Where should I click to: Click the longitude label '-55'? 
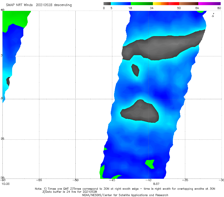click(x=39, y=180)
